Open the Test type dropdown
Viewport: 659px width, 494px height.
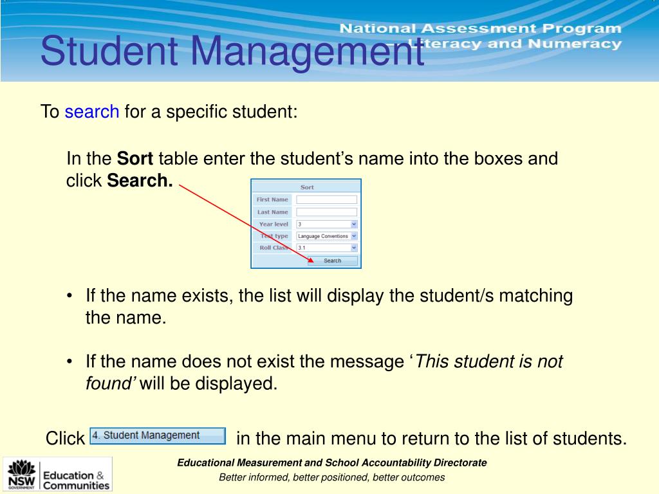click(x=326, y=236)
